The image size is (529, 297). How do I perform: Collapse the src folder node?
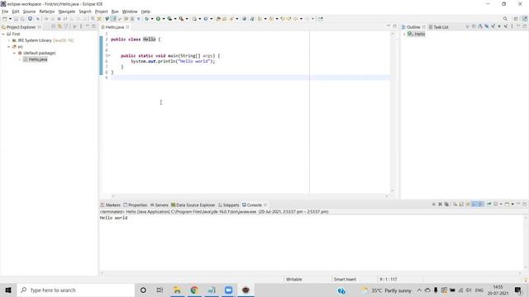[x=9, y=47]
